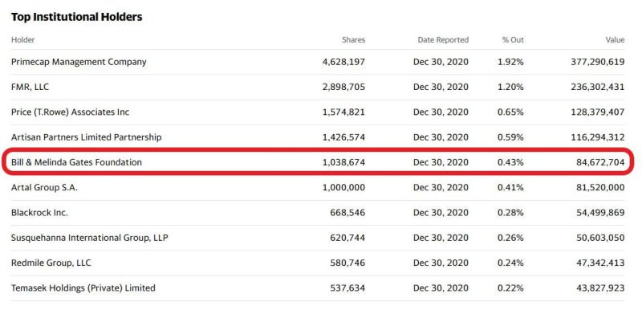Viewport: 642px width, 310px height.
Task: Click Gates Foundation row's Dec 30, 2020 date
Action: [x=441, y=162]
